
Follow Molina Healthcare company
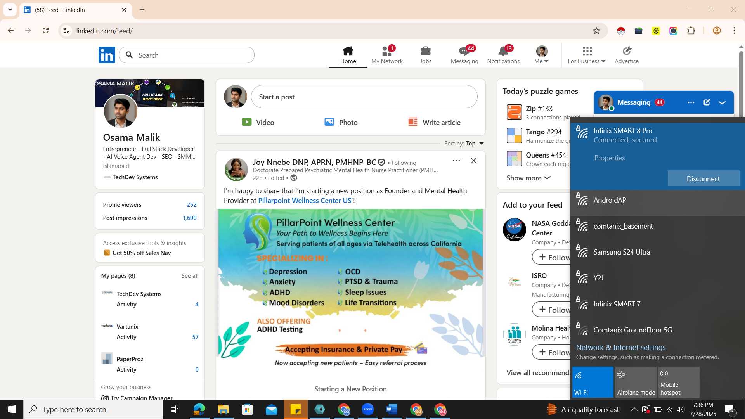551,352
